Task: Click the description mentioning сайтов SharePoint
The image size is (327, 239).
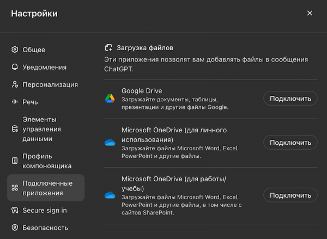Action: click(x=181, y=205)
